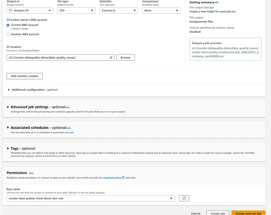Viewport: 271px width, 215px height.
Task: Click 'S3 bucket owner's AWS account' label
Action: 27,20
